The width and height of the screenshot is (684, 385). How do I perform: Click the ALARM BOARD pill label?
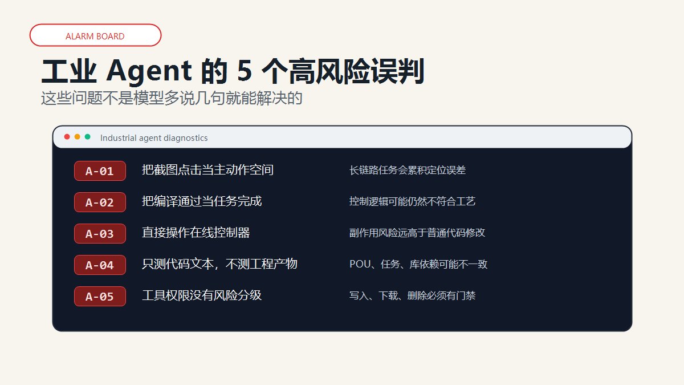pos(95,35)
